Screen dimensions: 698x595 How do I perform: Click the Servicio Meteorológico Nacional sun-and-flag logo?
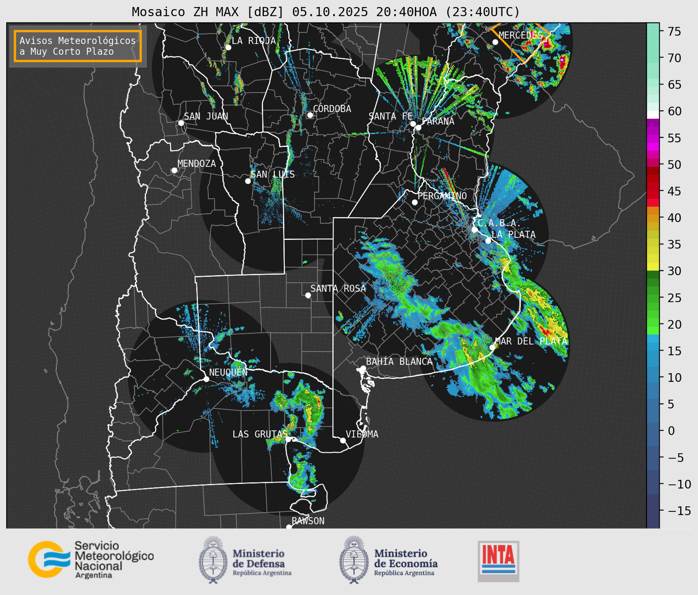tap(49, 559)
